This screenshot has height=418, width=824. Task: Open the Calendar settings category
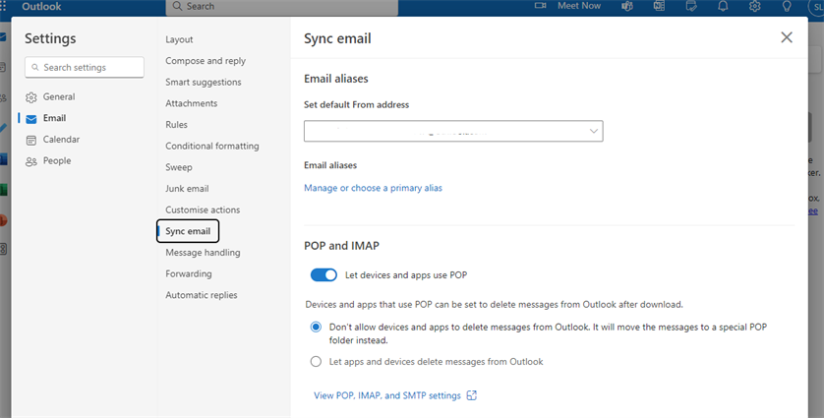point(61,140)
